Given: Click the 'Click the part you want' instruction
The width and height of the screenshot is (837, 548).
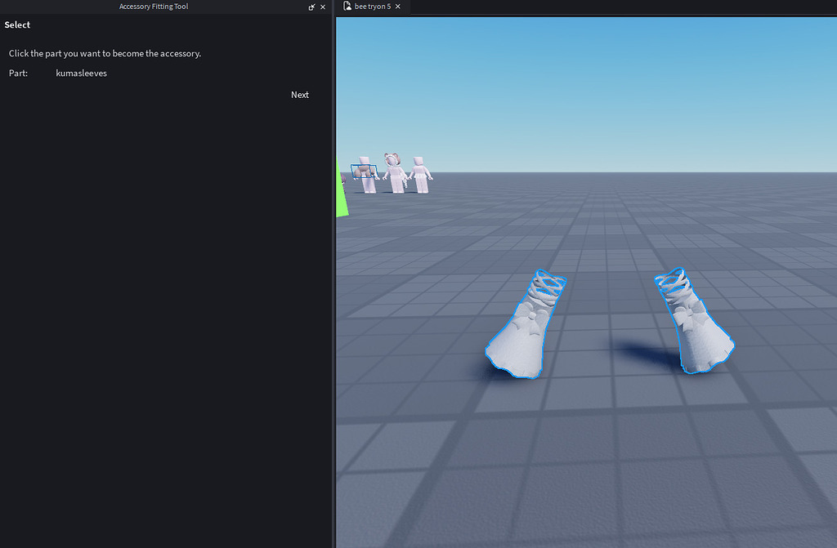Looking at the screenshot, I should point(105,53).
